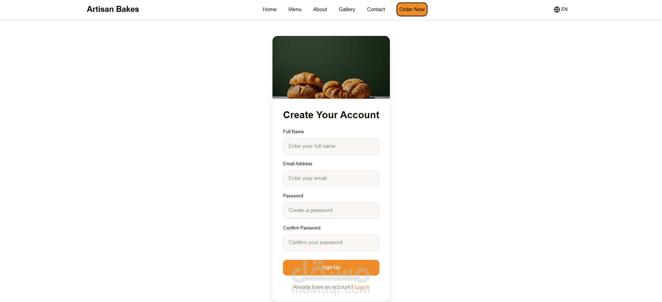Viewport: 662px width, 302px height.
Task: Focus the Email Address input field
Action: pyautogui.click(x=331, y=178)
